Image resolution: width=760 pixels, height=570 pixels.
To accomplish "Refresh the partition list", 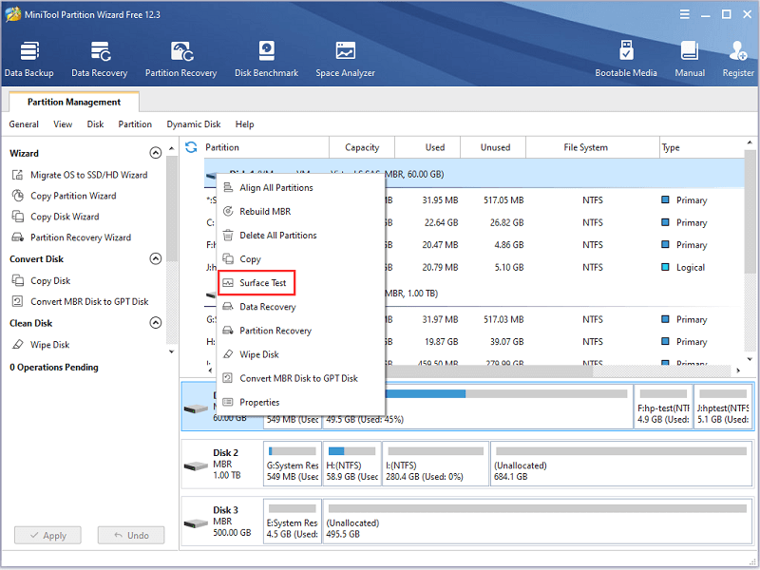I will coord(191,147).
